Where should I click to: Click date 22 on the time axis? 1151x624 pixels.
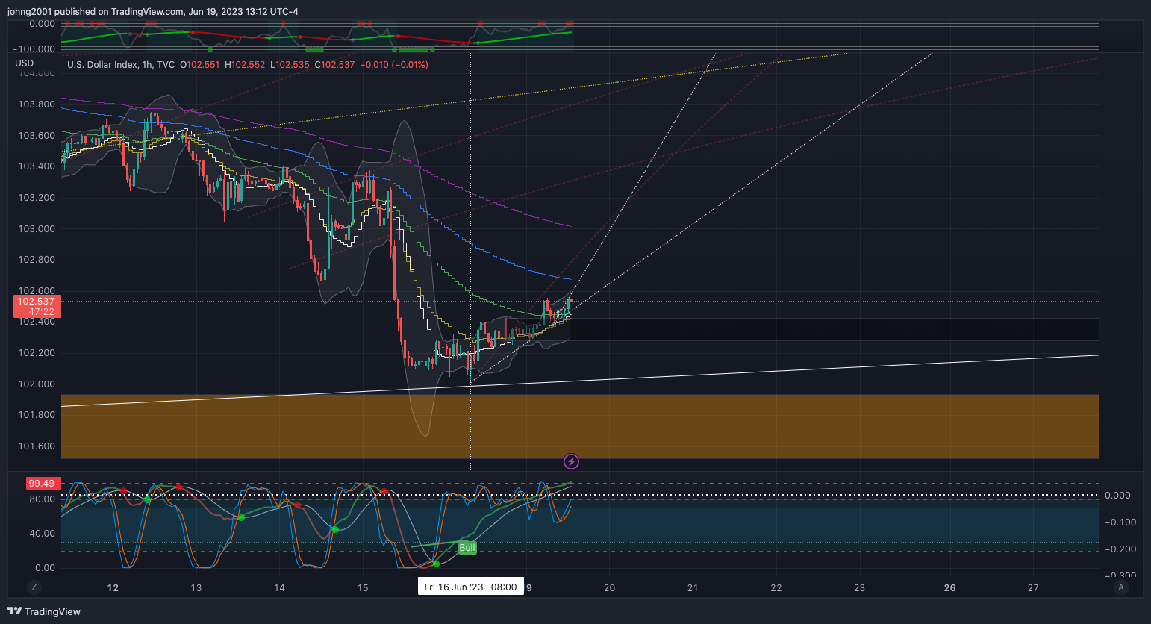click(776, 588)
